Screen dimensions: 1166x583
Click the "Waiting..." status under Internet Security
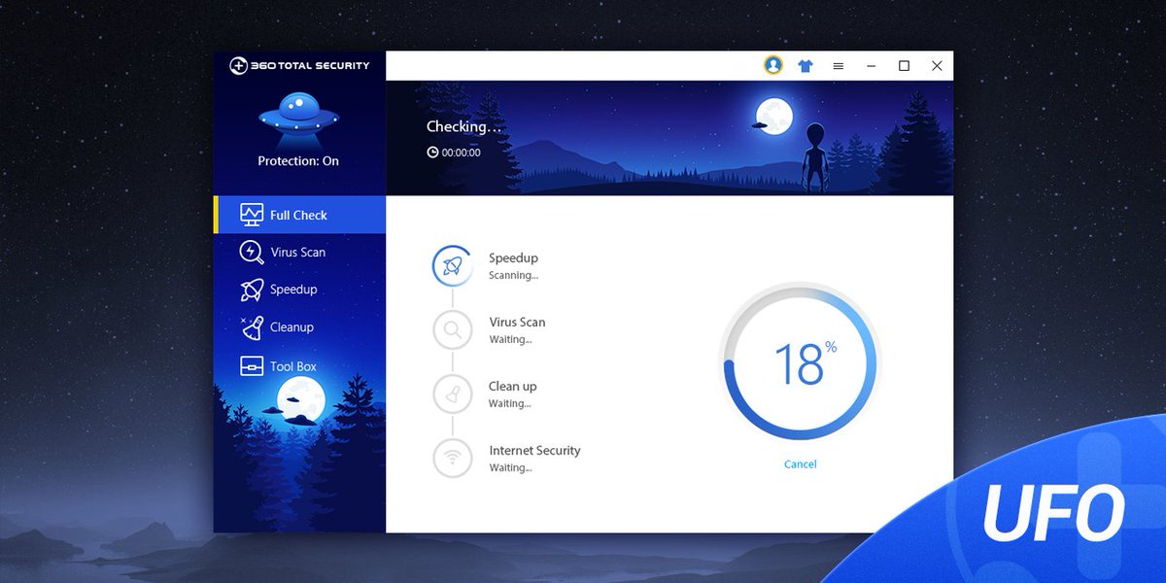tap(510, 467)
